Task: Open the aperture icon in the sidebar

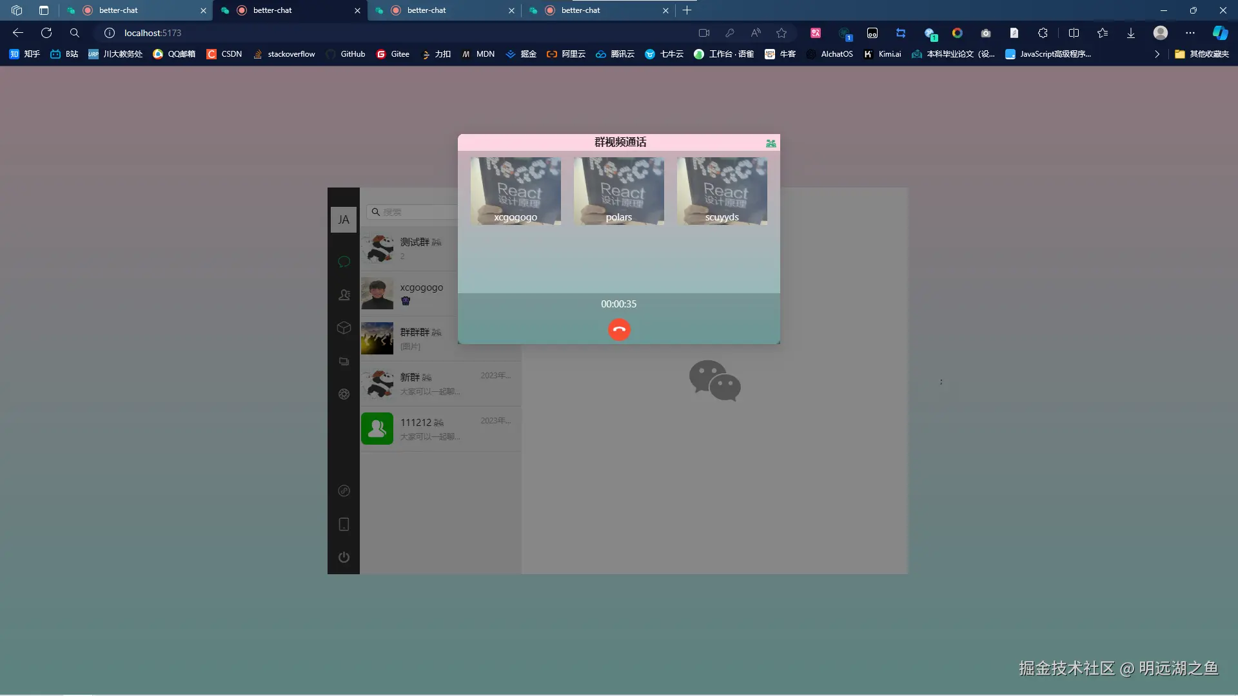Action: [x=344, y=394]
